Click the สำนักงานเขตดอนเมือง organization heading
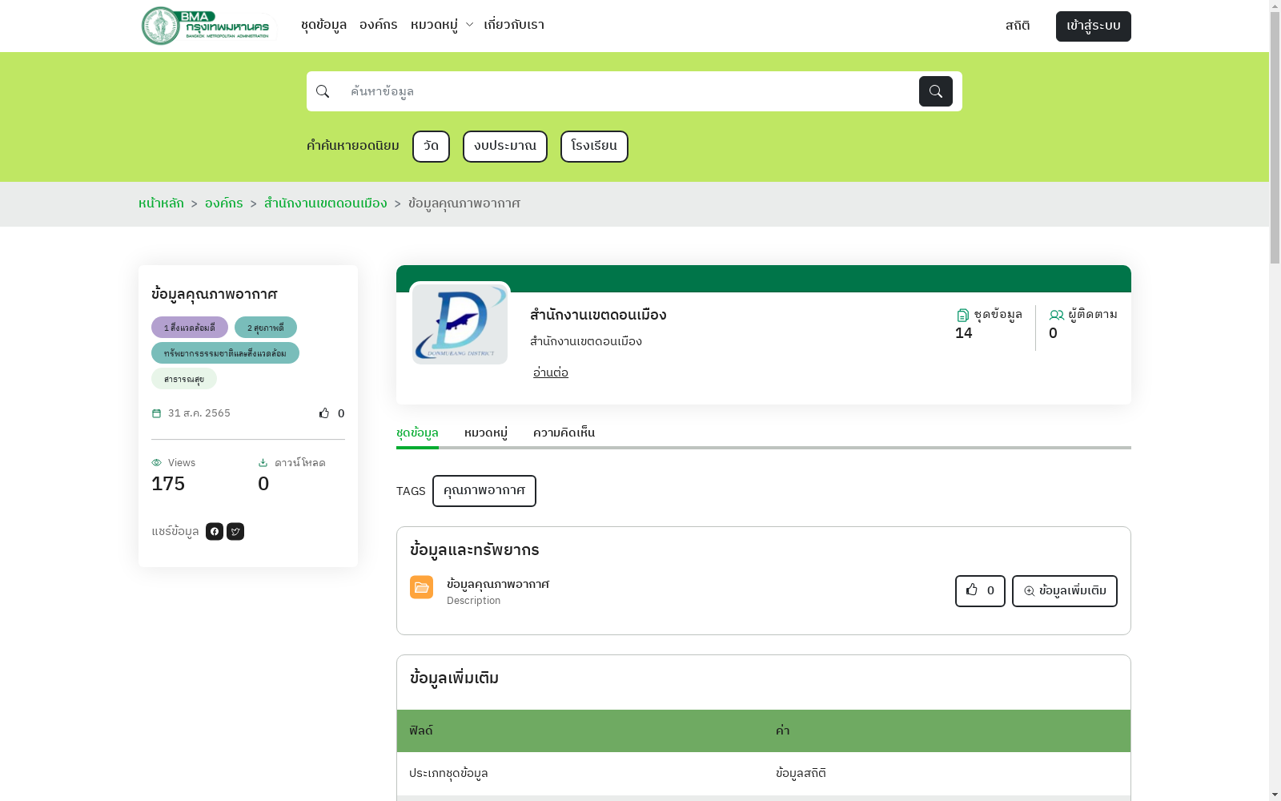 pyautogui.click(x=598, y=315)
